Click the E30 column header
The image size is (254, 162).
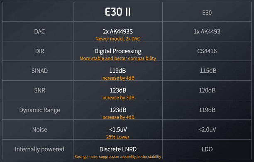(x=207, y=13)
